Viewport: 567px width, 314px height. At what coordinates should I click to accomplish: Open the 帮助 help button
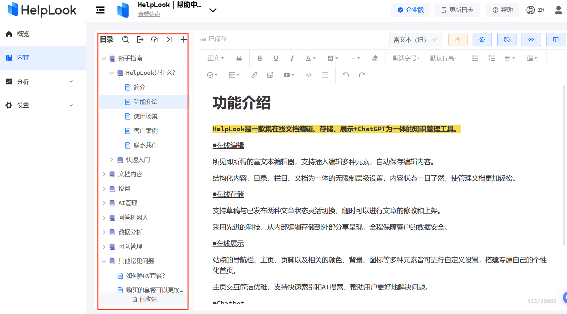click(503, 10)
